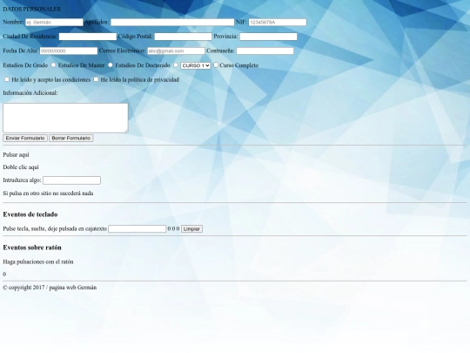Image resolution: width=470 pixels, height=353 pixels.
Task: Click the Contraseña password field
Action: click(265, 51)
